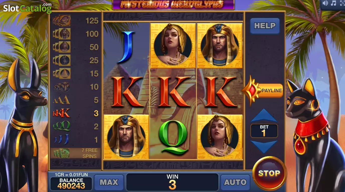The width and height of the screenshot is (345, 192).
Task: Click the green Q reel symbol
Action: [x=173, y=137]
